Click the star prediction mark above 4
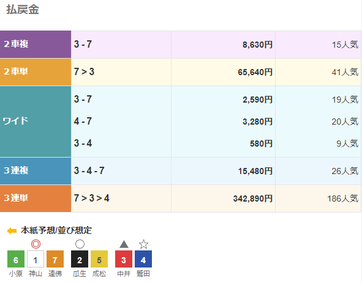Viewport: 362px width, 284px height. [143, 244]
